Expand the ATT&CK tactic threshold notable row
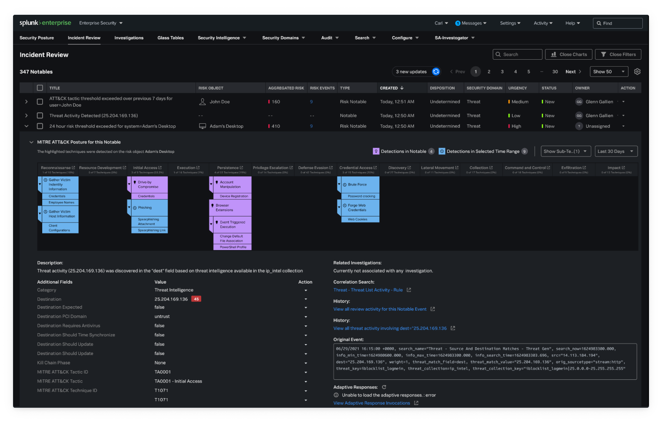The width and height of the screenshot is (662, 426). coord(26,101)
